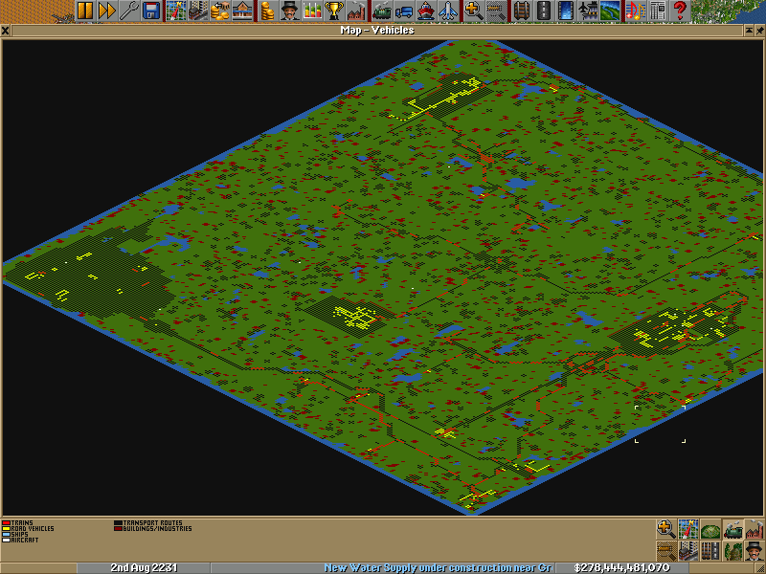Toggle fast forward
This screenshot has width=766, height=574.
tap(106, 11)
